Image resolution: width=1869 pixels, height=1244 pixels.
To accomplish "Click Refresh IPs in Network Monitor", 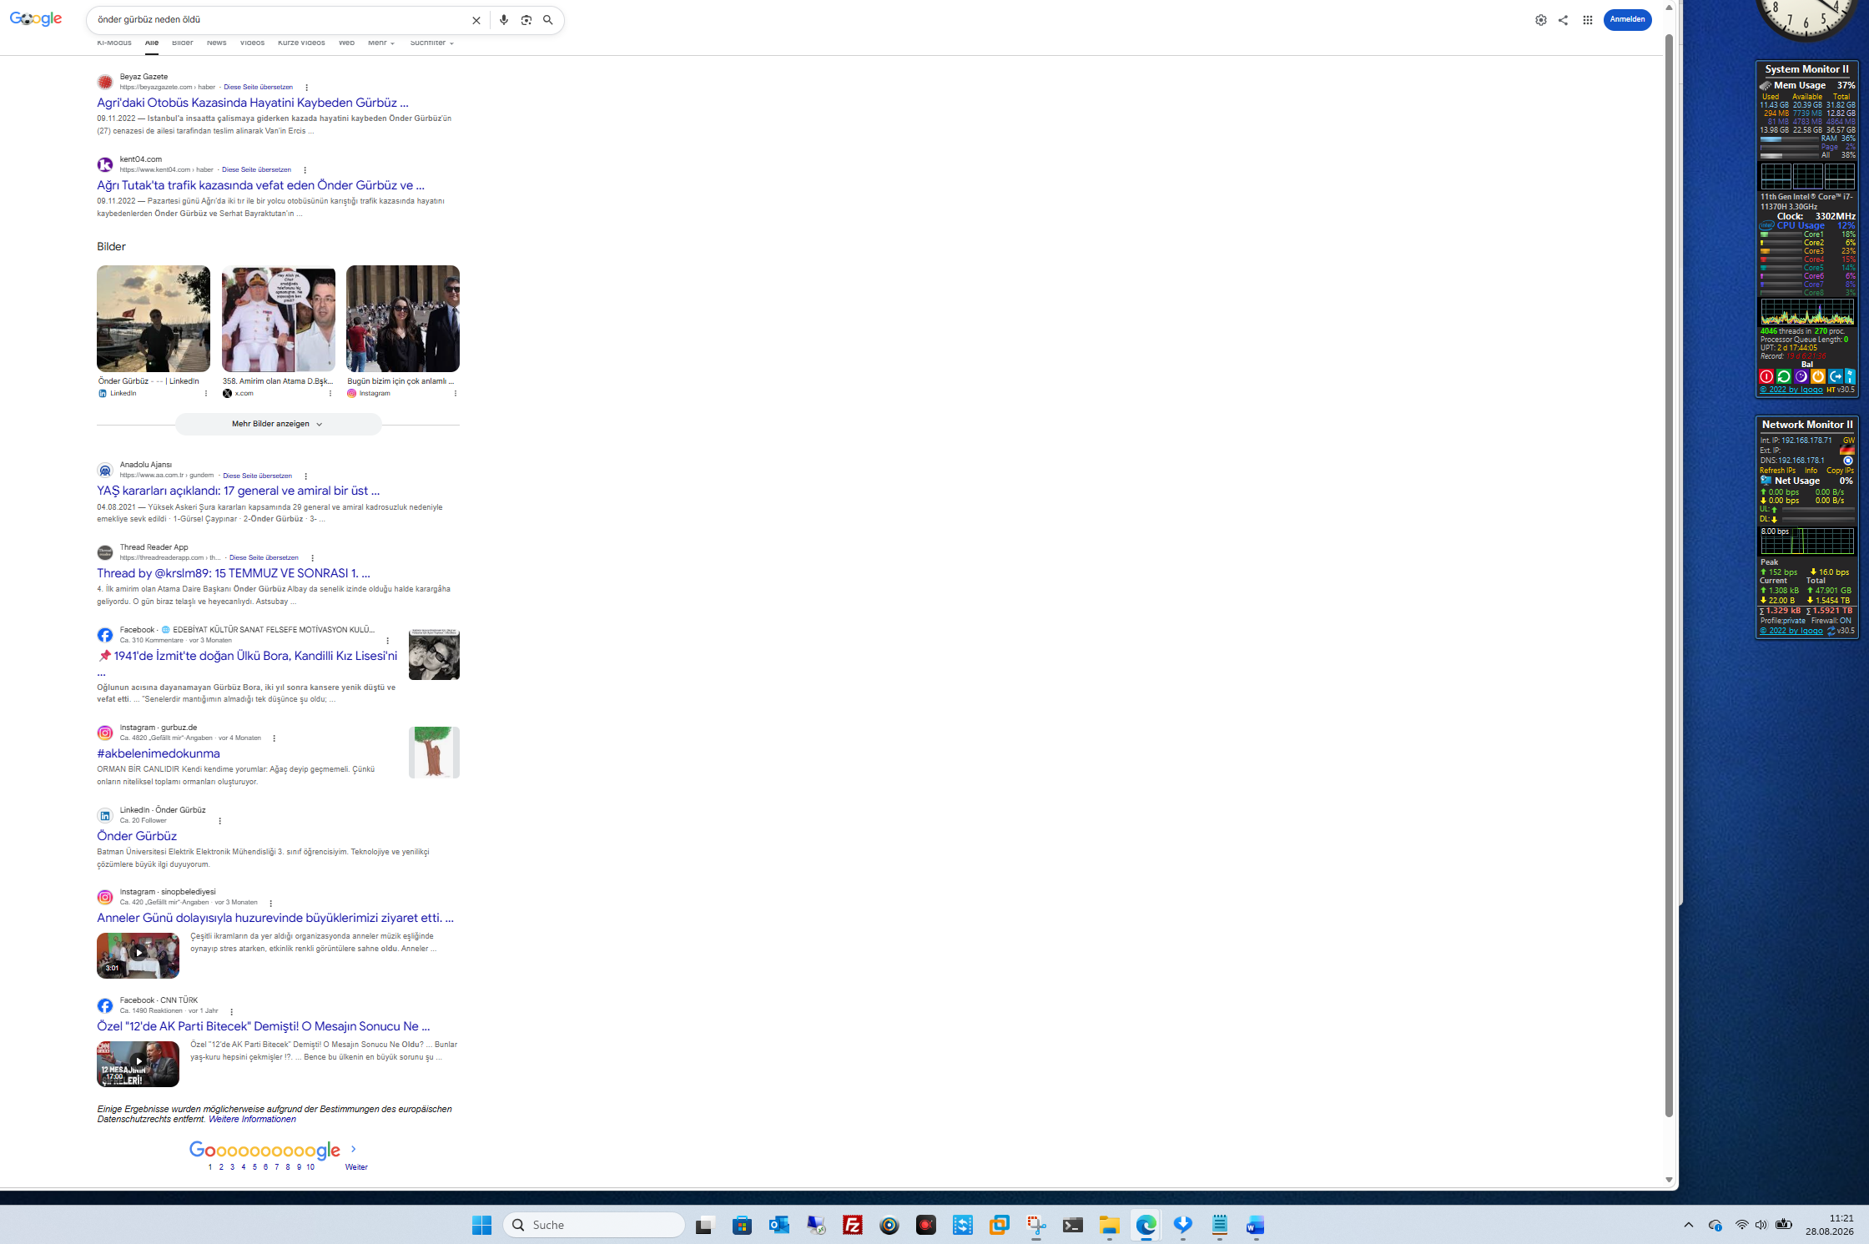I will tap(1777, 471).
